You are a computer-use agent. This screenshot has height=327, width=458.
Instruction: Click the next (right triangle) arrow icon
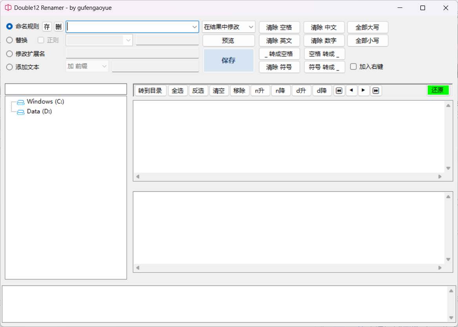tap(363, 91)
